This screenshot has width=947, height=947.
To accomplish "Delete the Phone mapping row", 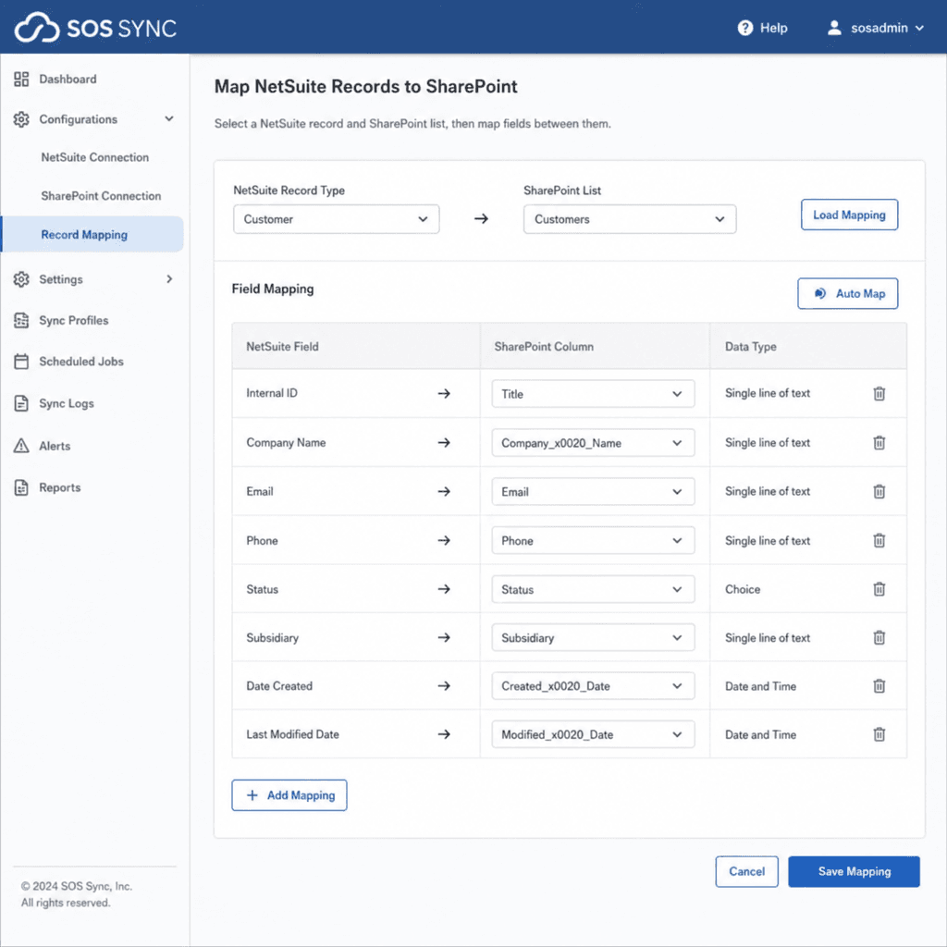I will tap(879, 540).
